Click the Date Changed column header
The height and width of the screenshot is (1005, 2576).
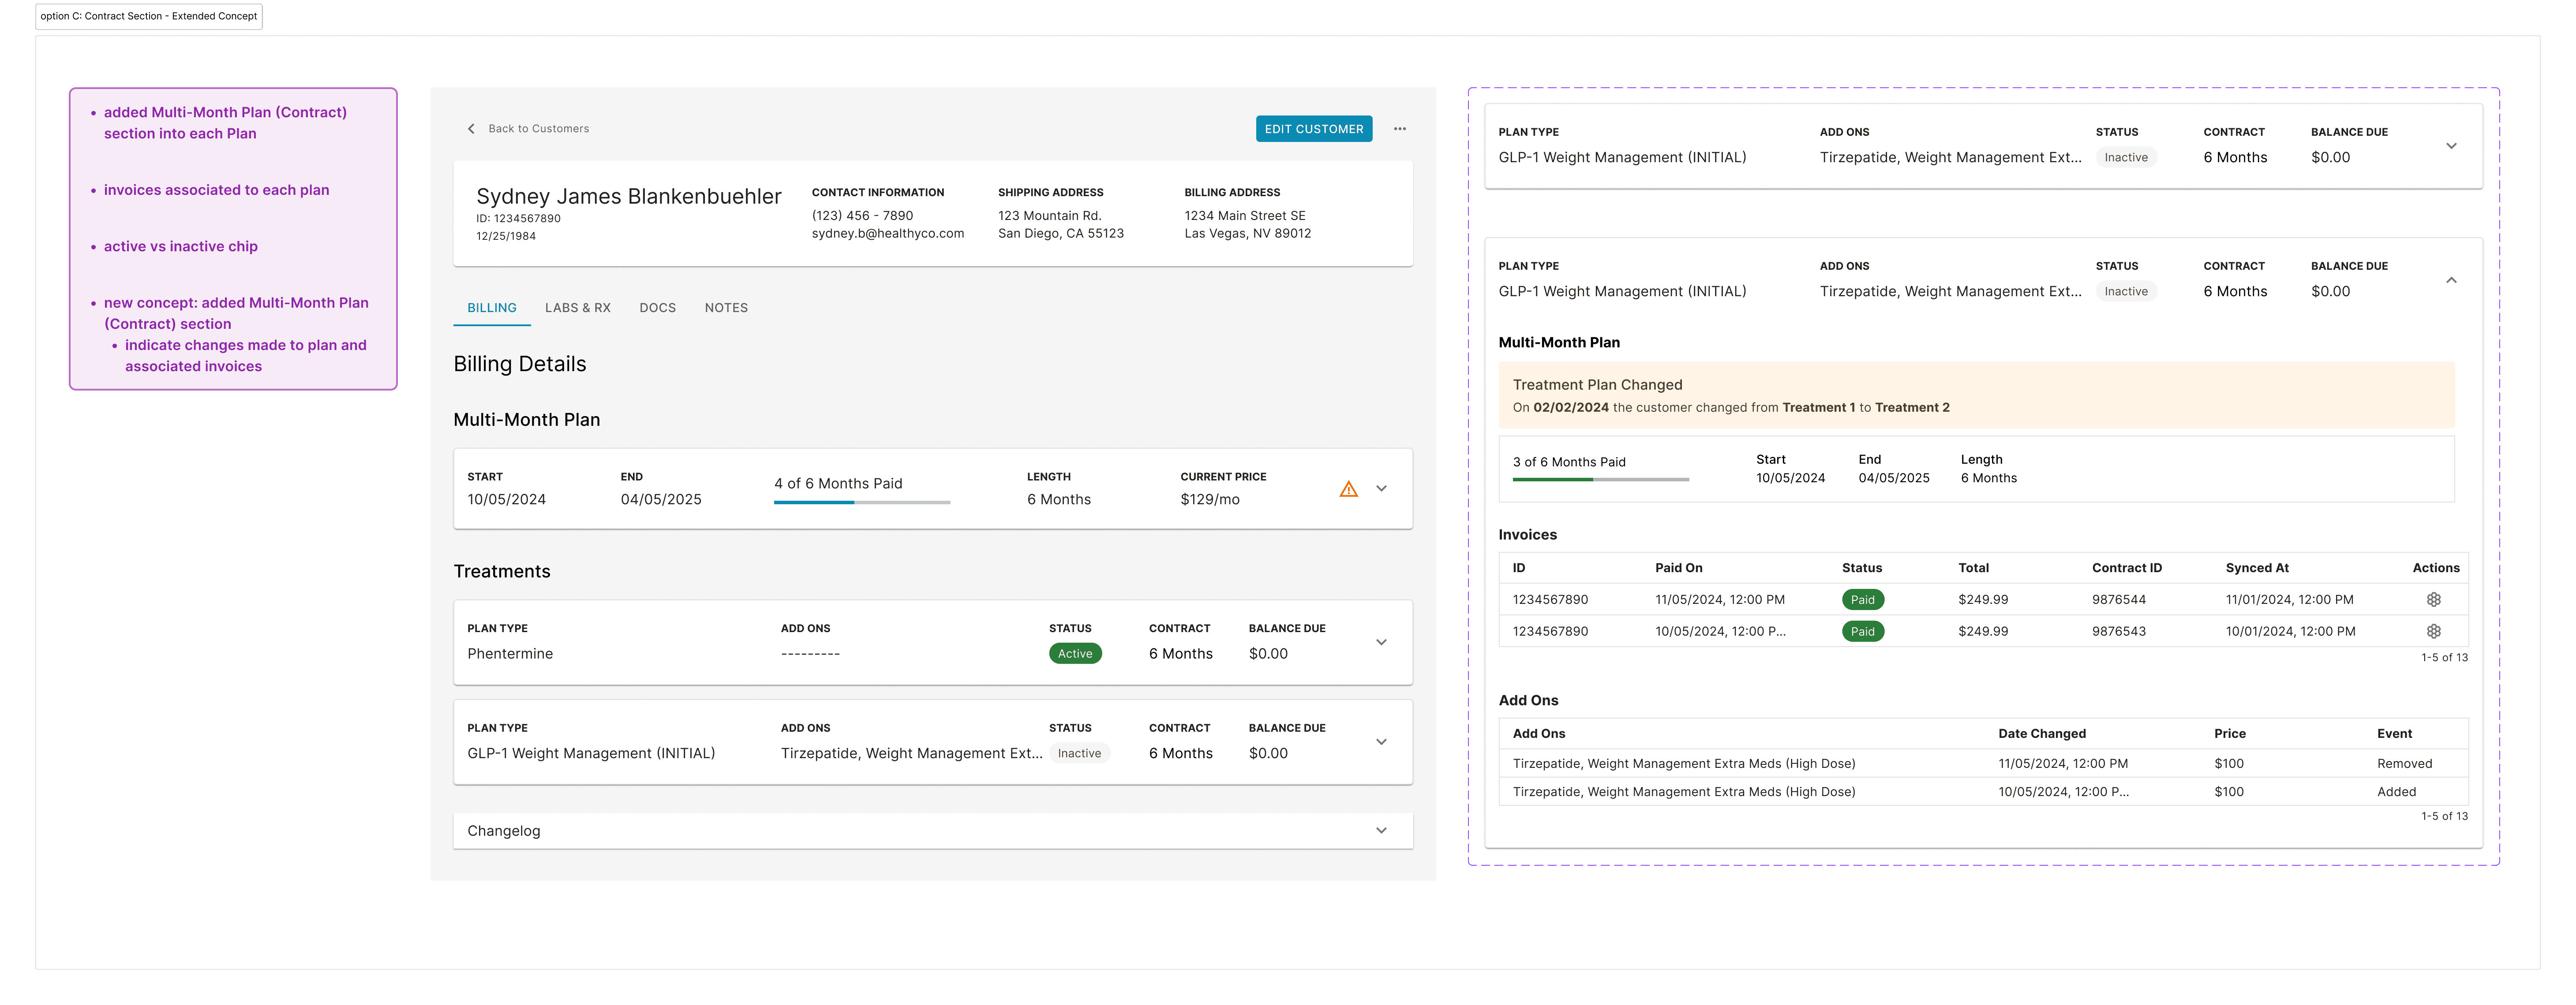coord(2042,733)
